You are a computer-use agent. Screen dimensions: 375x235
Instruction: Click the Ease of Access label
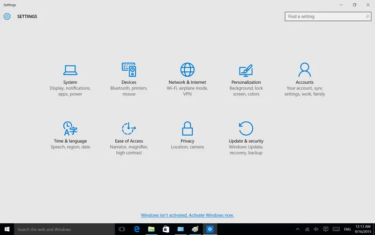[x=129, y=141]
